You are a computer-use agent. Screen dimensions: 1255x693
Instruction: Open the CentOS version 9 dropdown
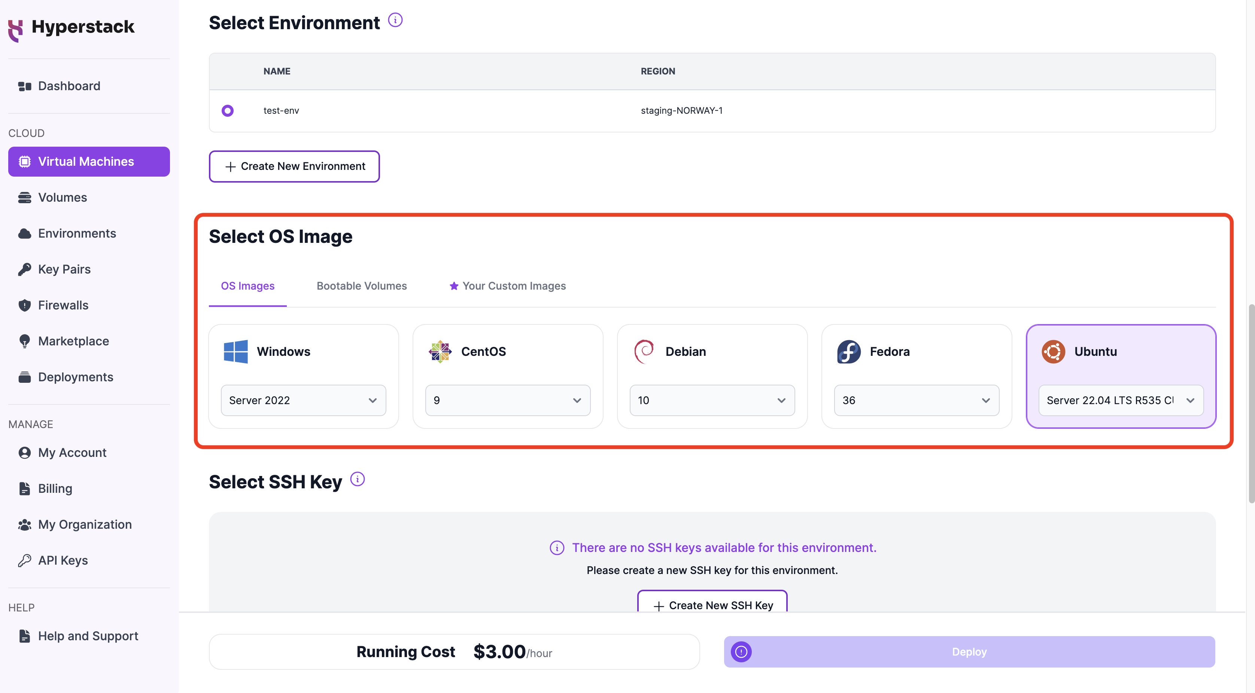coord(508,400)
